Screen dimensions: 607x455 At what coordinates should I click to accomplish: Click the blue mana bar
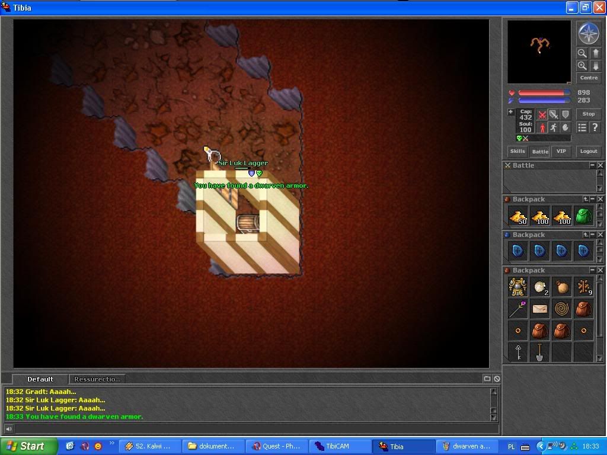[544, 101]
